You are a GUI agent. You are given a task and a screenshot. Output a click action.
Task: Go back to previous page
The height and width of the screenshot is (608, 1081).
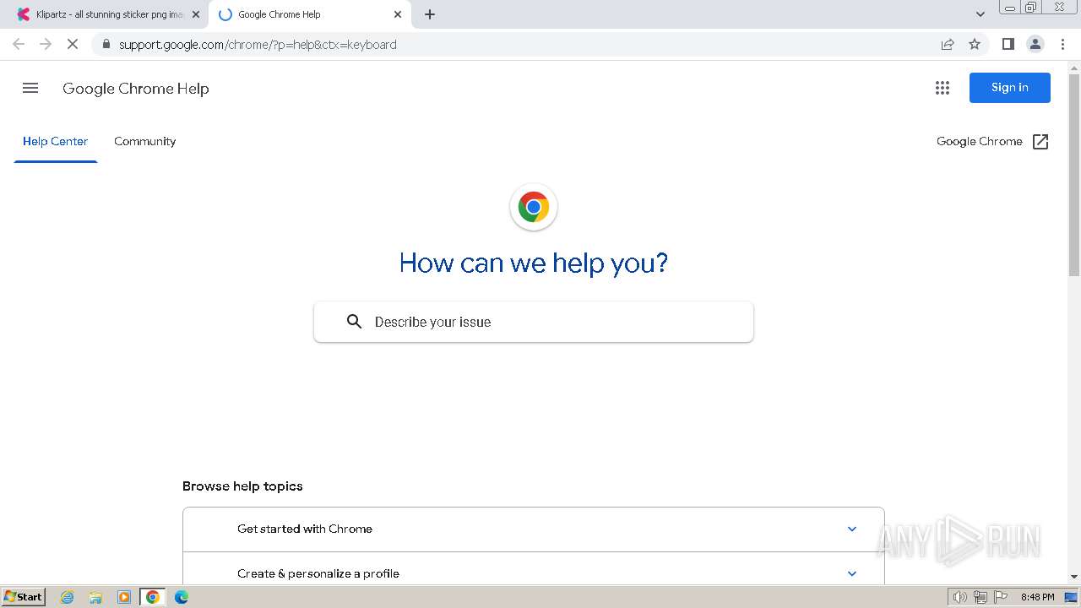pyautogui.click(x=19, y=45)
